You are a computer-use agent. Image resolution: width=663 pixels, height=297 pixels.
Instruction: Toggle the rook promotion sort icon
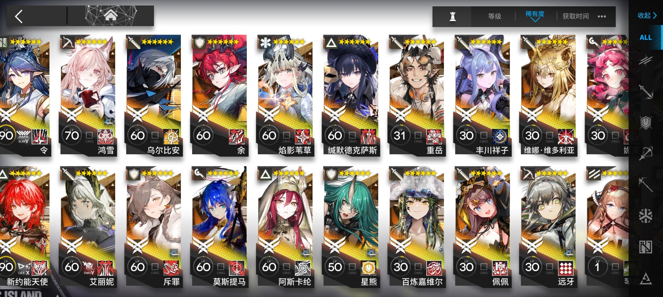(x=452, y=16)
